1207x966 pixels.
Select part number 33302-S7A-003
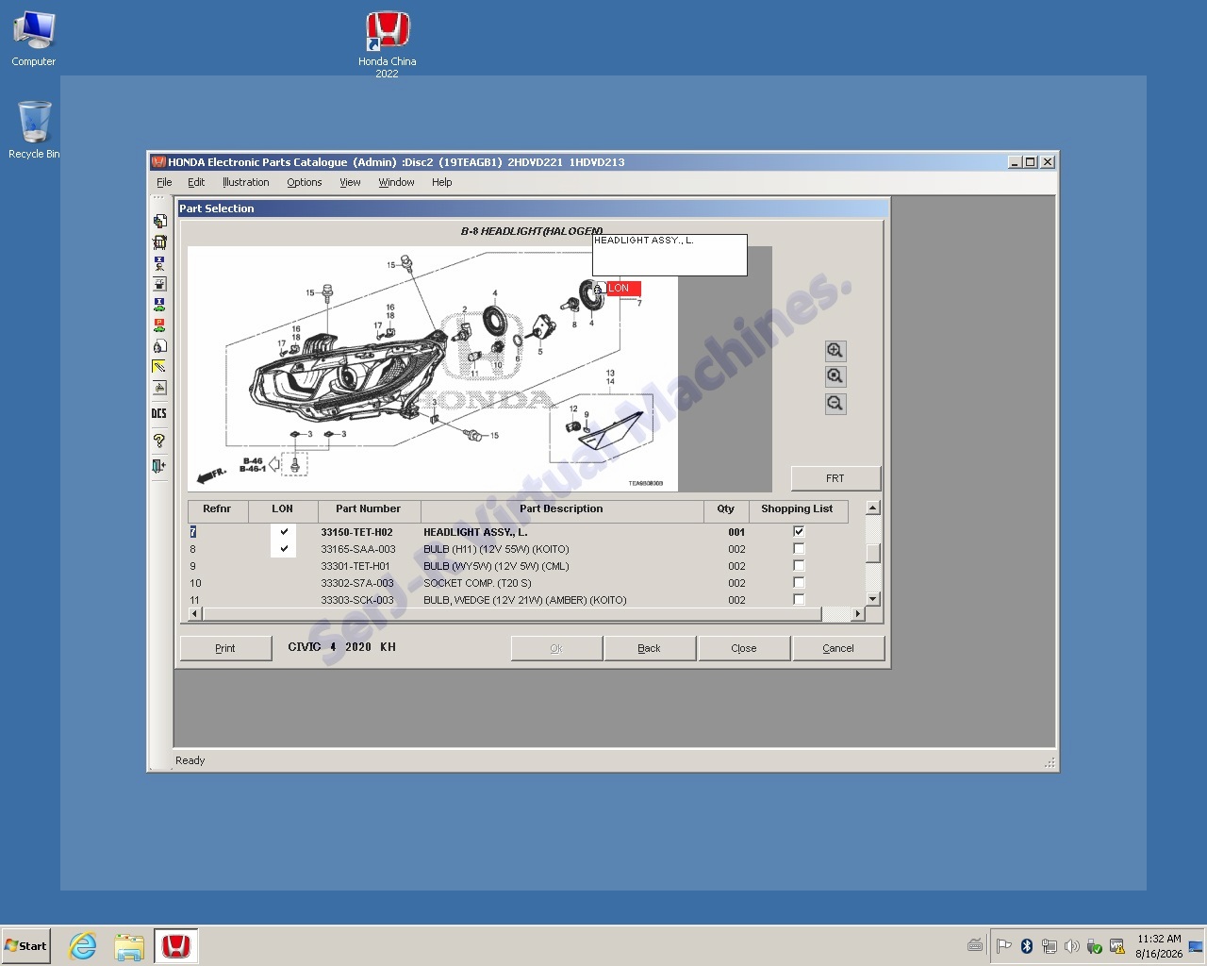point(357,583)
